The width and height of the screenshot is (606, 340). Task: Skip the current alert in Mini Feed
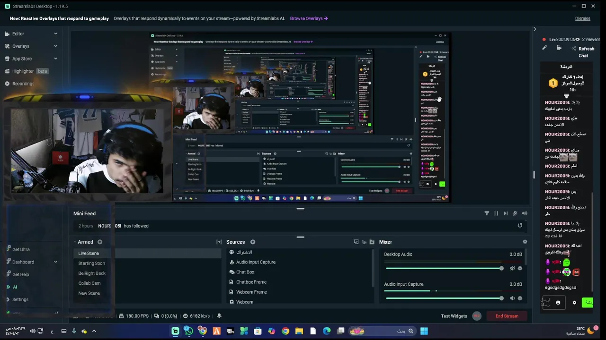click(x=506, y=213)
